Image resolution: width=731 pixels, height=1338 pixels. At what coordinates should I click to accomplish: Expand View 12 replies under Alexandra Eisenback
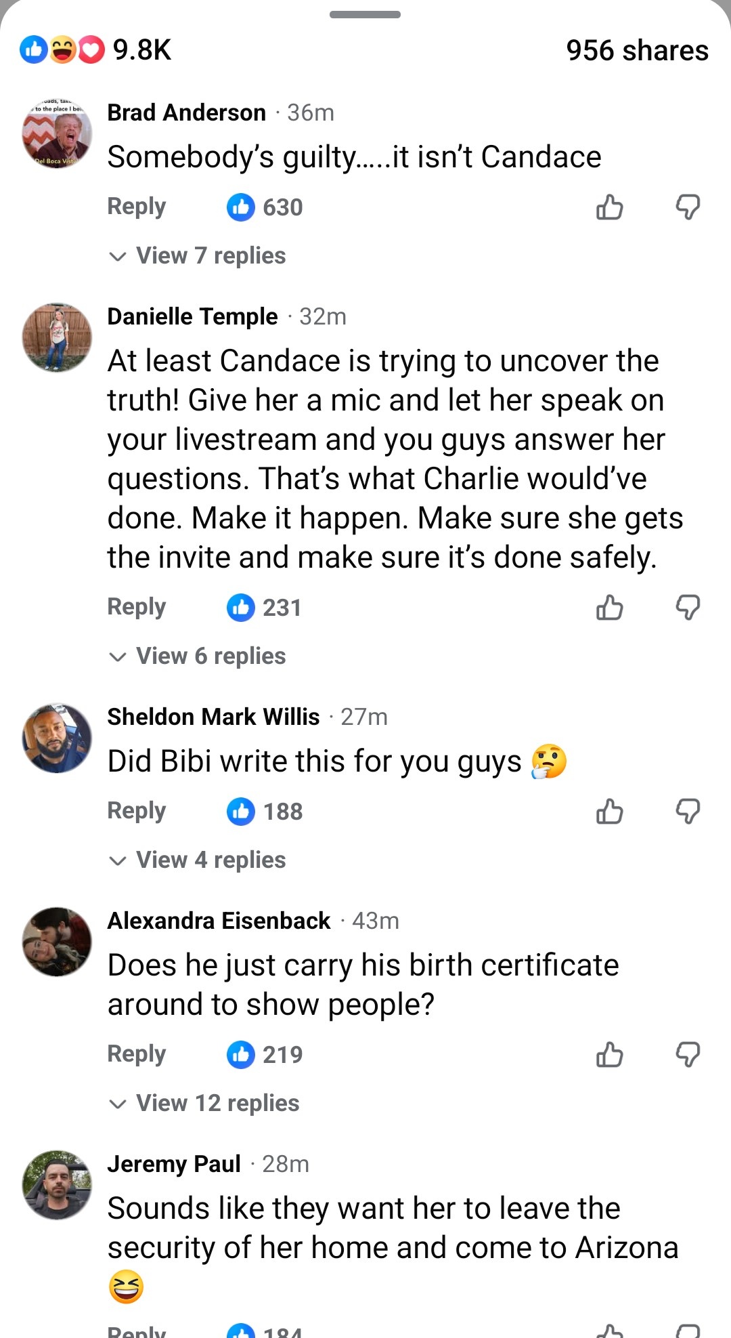pos(217,1103)
